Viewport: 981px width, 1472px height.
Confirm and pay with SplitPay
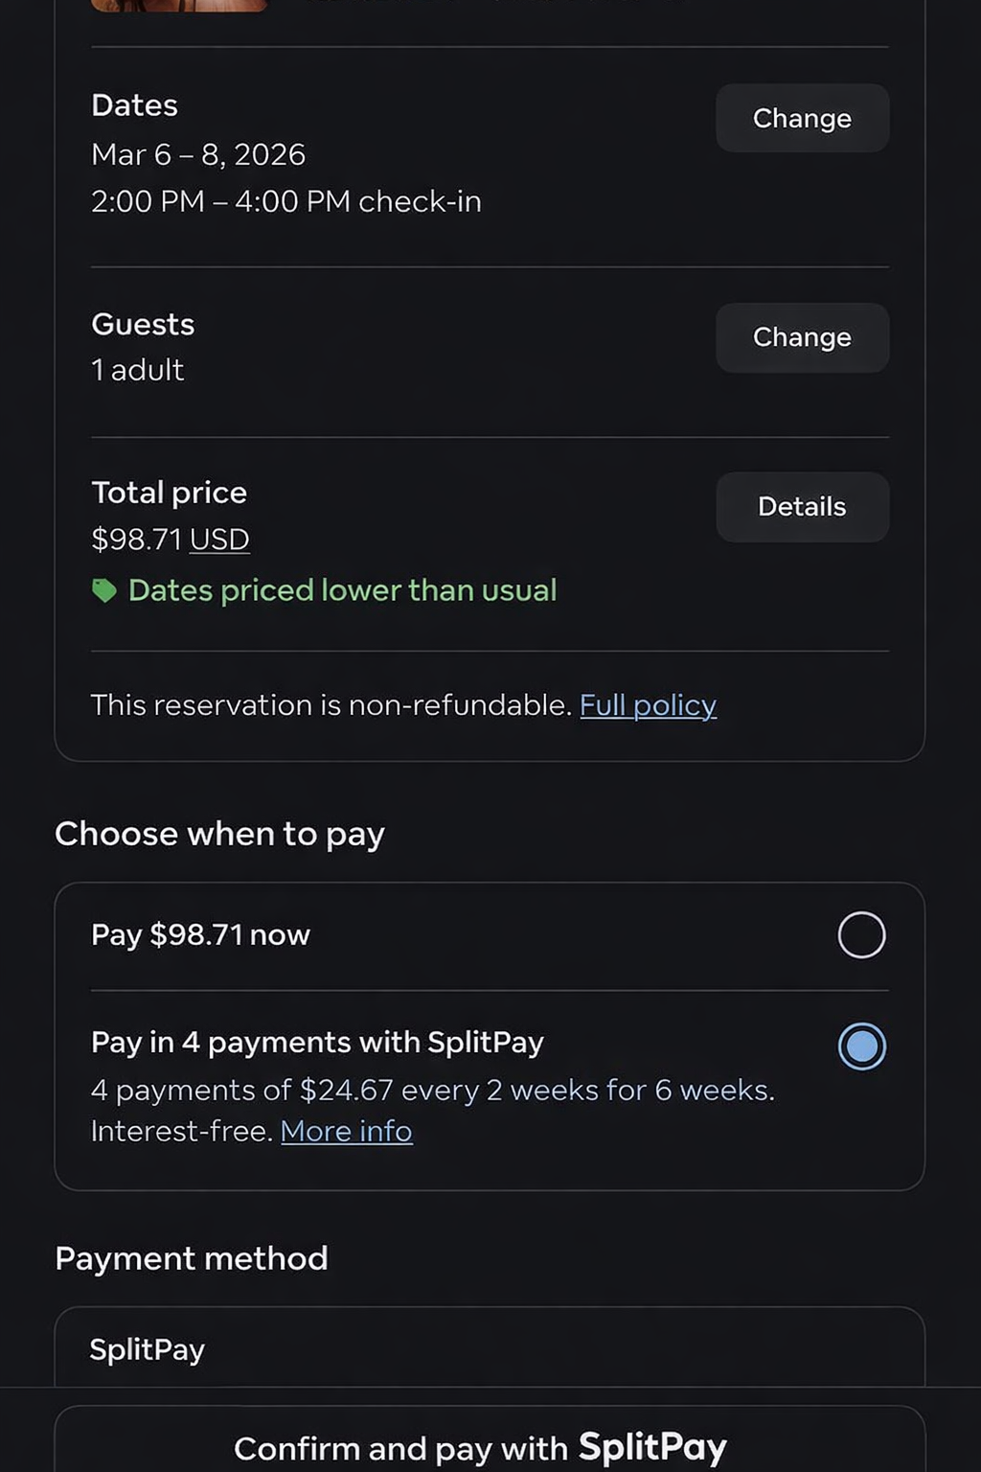click(489, 1447)
